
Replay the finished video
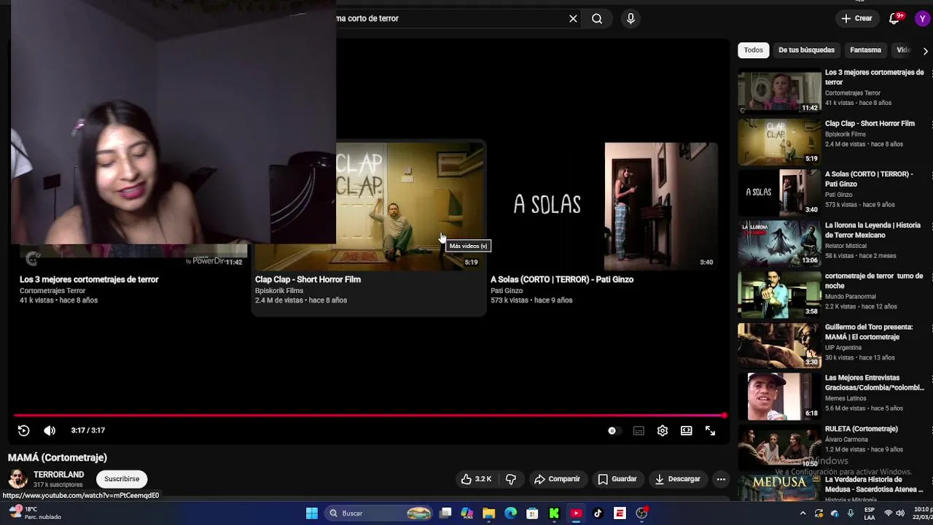pos(23,430)
